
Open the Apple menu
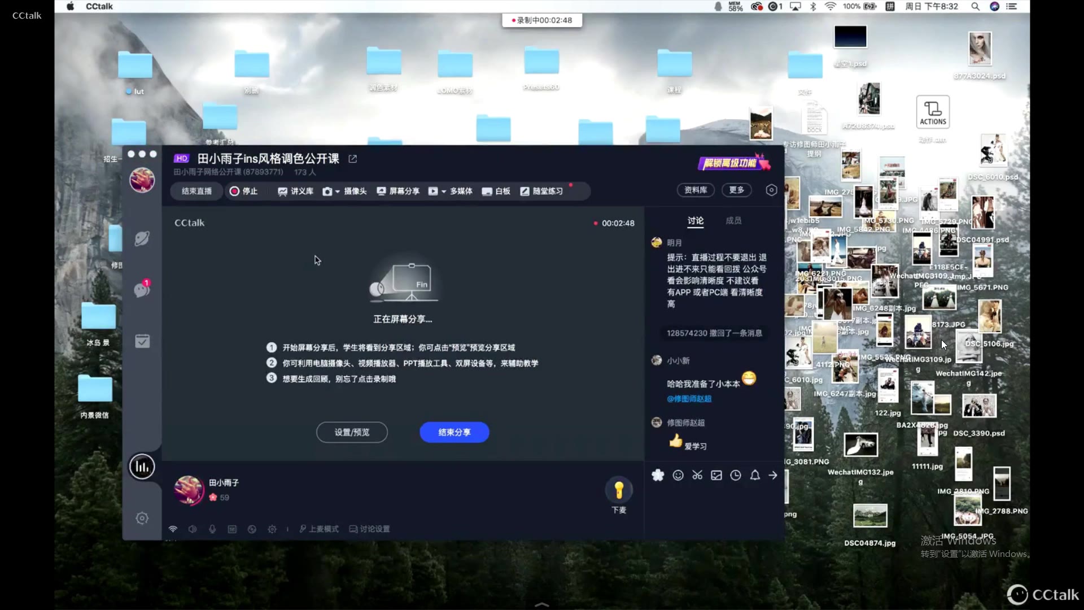point(71,6)
